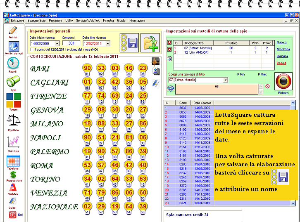The height and width of the screenshot is (222, 300).
Task: Click the red Reset link
Action: (281, 63)
